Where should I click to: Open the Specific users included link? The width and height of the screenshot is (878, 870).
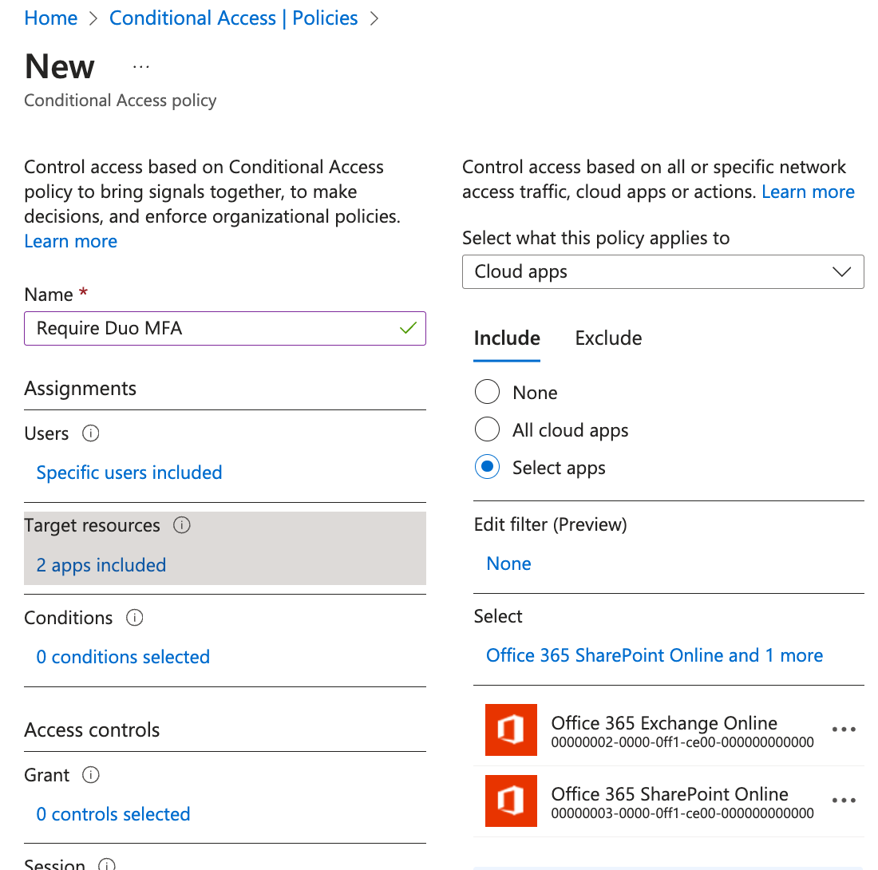point(129,473)
